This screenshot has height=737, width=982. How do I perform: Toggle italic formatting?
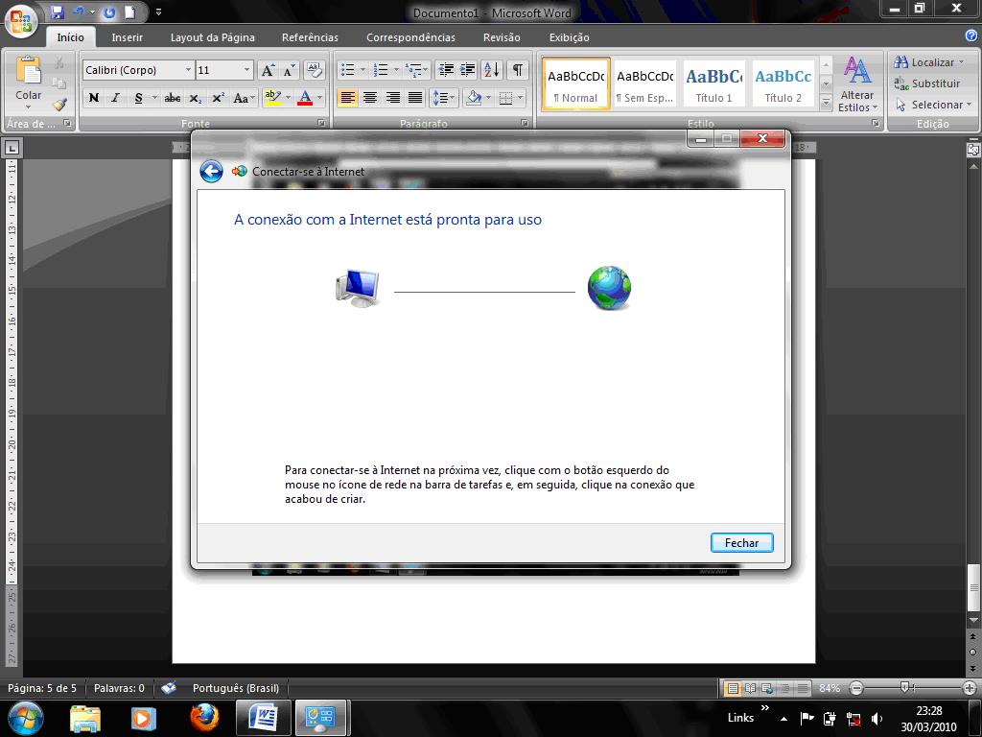[115, 98]
